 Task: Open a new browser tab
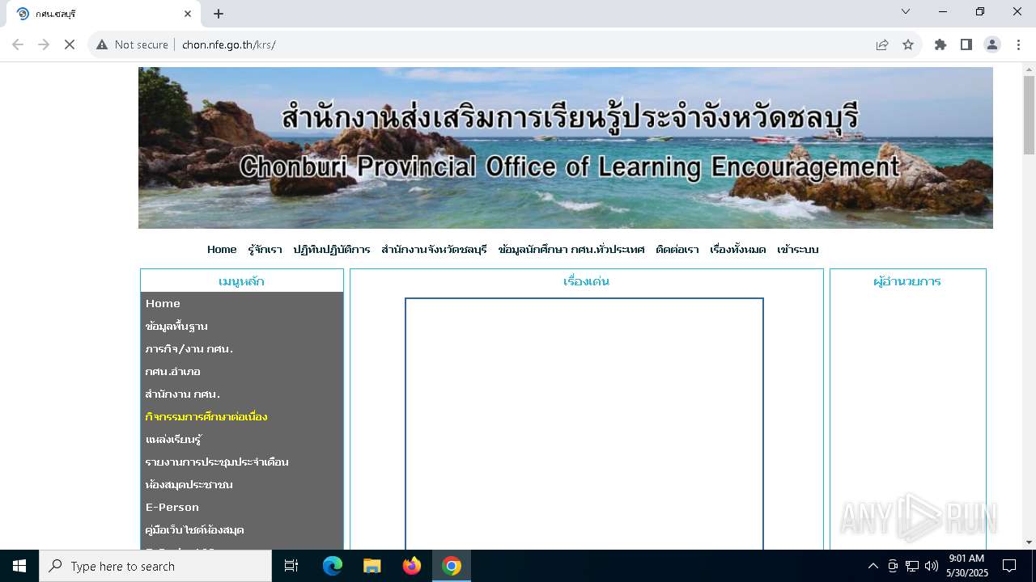[x=219, y=14]
